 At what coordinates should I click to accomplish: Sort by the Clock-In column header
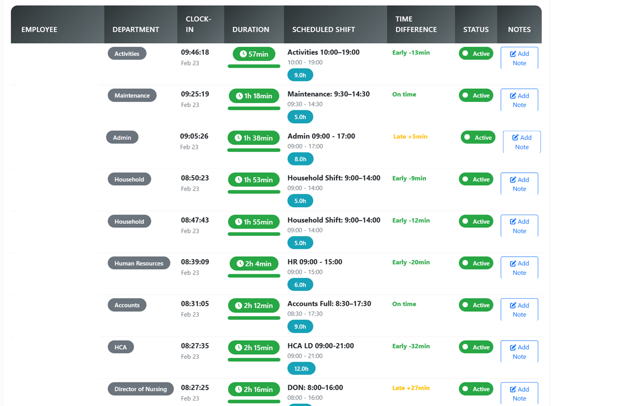coord(198,24)
